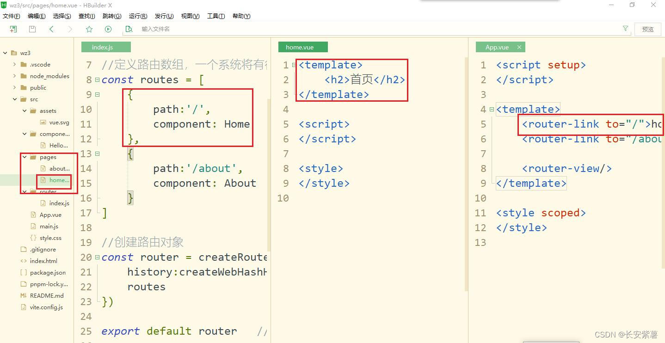Collapse the router folder
Image resolution: width=665 pixels, height=343 pixels.
[x=25, y=191]
